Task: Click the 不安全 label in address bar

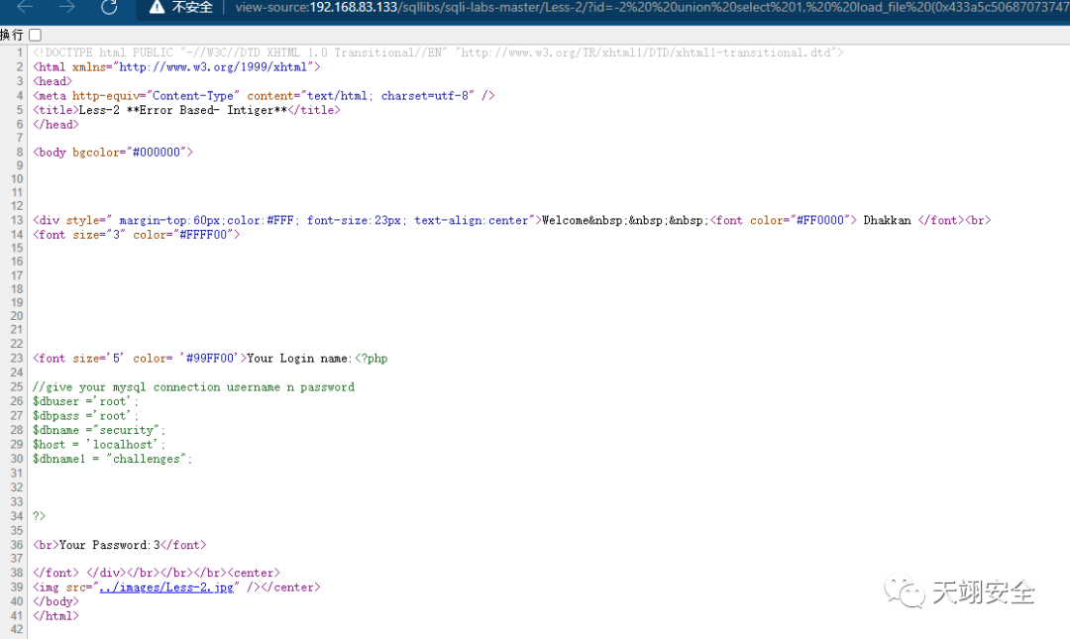Action: pos(192,8)
